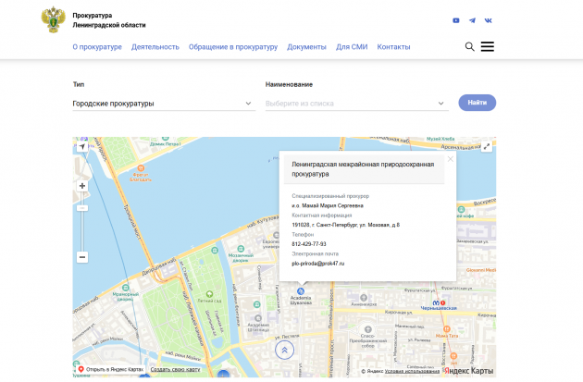
Task: Close the prosecutor info balloon
Action: point(451,158)
